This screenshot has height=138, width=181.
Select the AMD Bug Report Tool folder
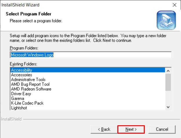pyautogui.click(x=88, y=84)
